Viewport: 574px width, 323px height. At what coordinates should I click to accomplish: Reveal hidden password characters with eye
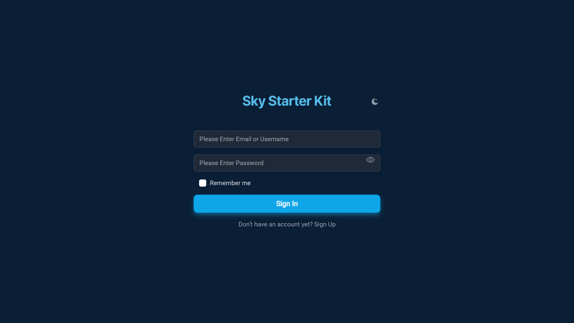tap(370, 160)
